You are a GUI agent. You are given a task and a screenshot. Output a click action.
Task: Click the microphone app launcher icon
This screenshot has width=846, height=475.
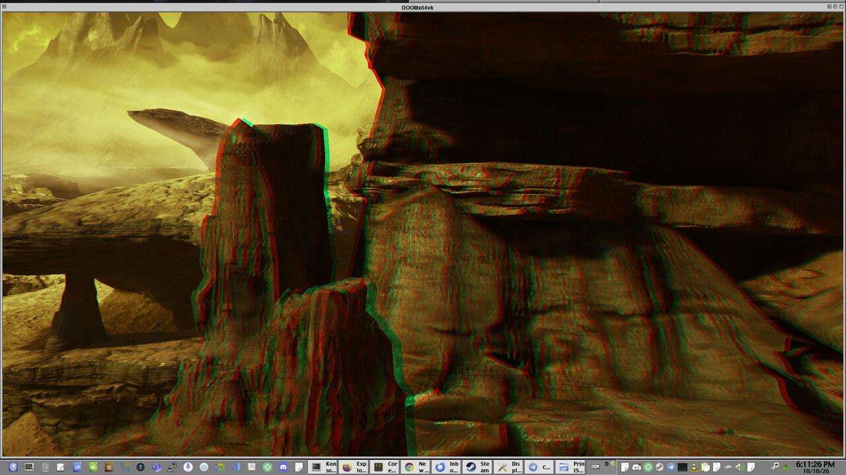click(x=188, y=467)
